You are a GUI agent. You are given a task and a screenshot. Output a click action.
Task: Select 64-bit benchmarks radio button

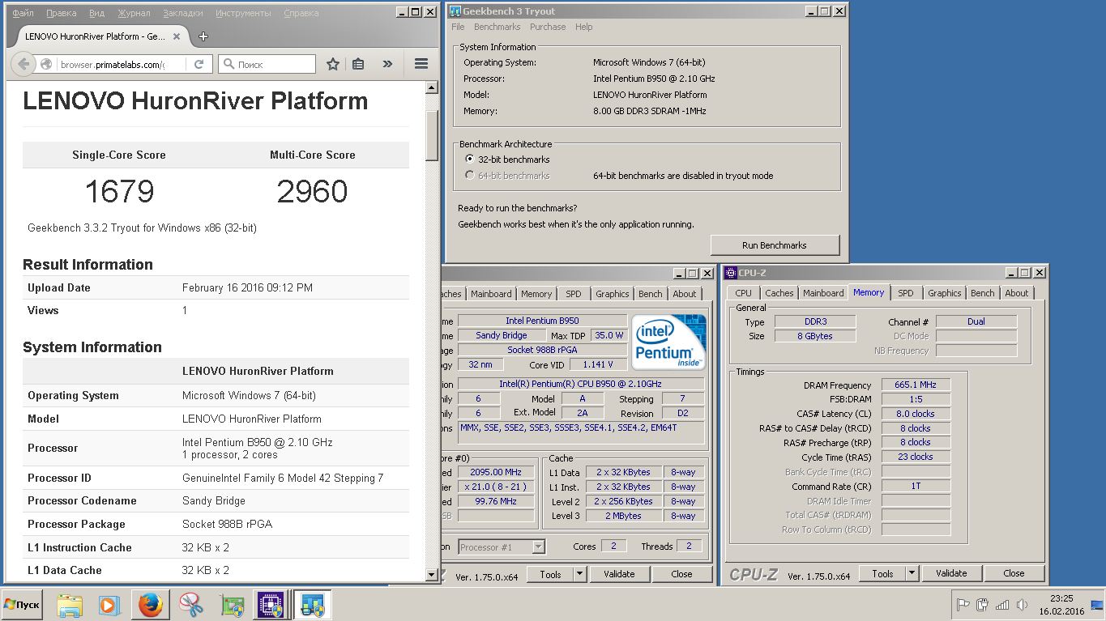click(470, 176)
